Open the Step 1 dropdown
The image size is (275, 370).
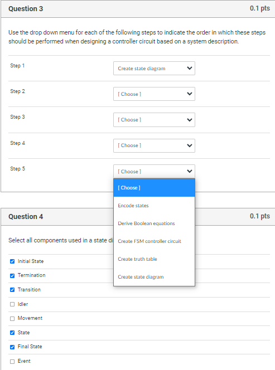pyautogui.click(x=154, y=69)
